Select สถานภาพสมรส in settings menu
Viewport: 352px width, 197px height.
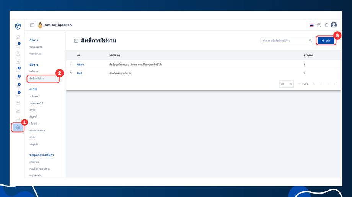37,130
